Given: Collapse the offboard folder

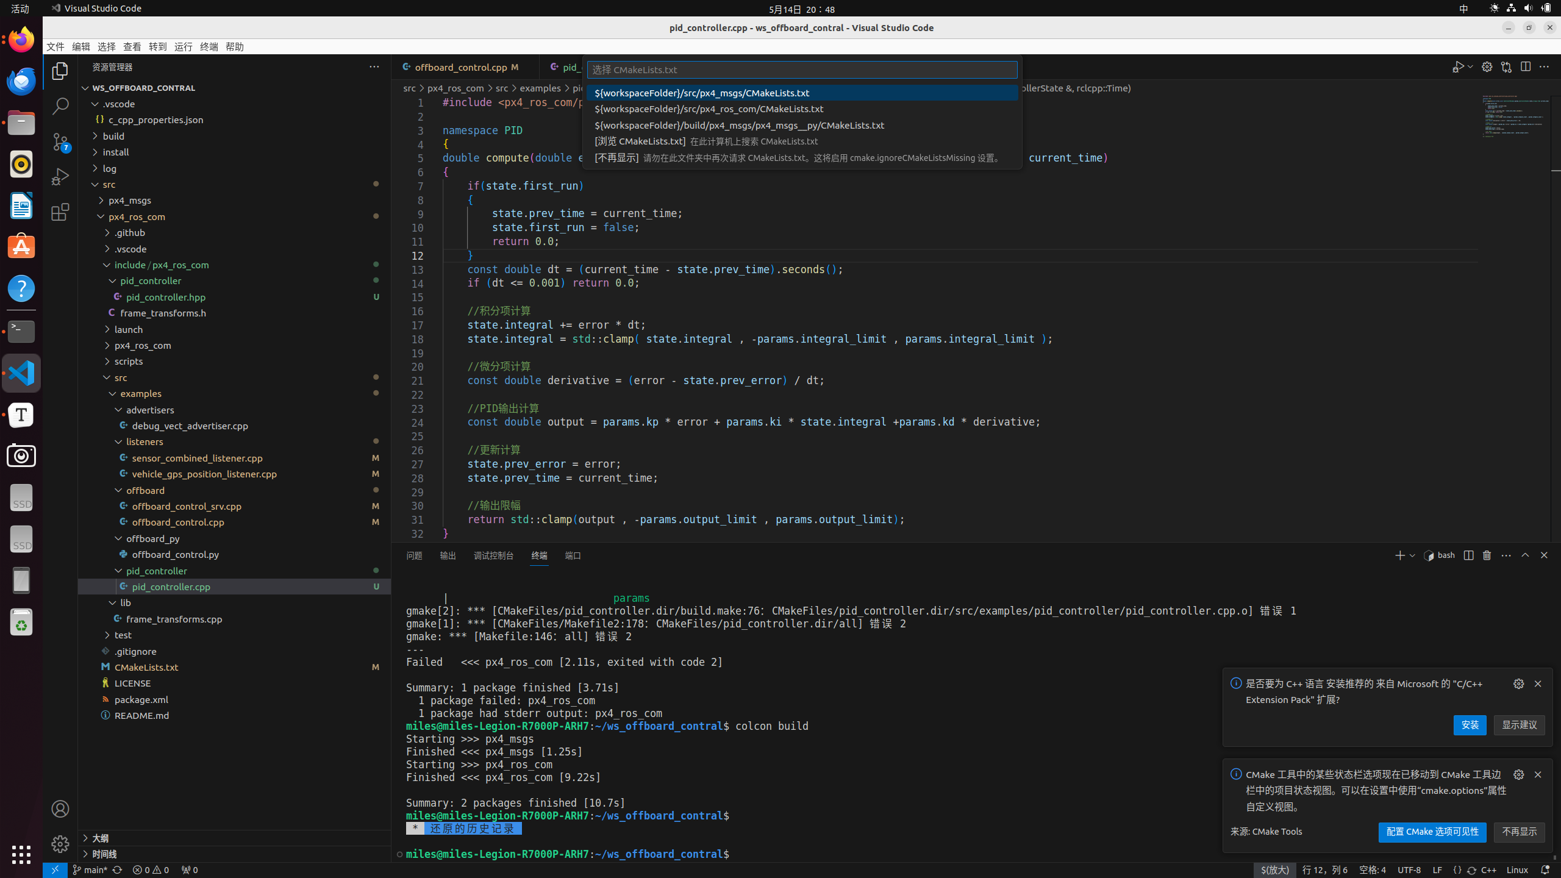Looking at the screenshot, I should (145, 490).
